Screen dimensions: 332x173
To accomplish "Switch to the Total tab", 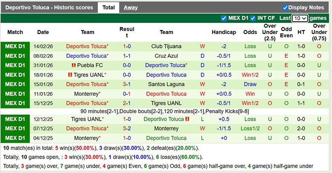I will [109, 8].
